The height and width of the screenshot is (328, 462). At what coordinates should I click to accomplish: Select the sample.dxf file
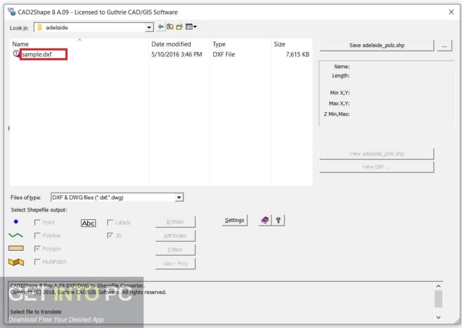click(37, 54)
